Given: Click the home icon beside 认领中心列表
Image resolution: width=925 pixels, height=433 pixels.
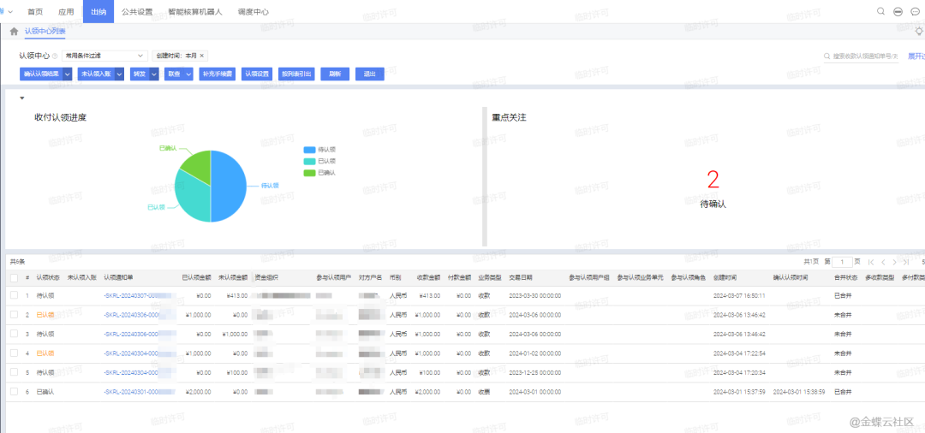Looking at the screenshot, I should pyautogui.click(x=14, y=32).
